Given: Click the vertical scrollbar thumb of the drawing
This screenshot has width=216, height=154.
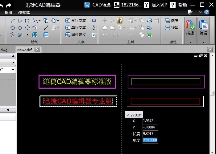Looking at the screenshot, I should coord(212,93).
